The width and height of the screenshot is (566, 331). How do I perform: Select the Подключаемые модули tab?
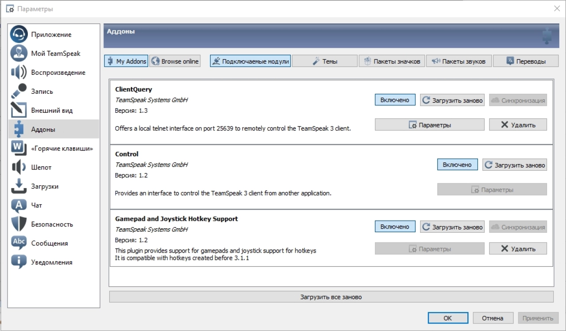[x=250, y=61]
